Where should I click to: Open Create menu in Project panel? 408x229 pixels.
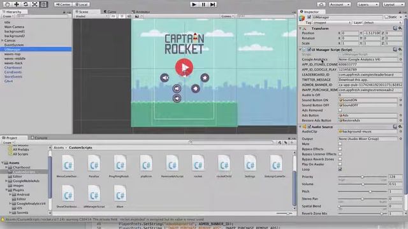pyautogui.click(x=8, y=142)
